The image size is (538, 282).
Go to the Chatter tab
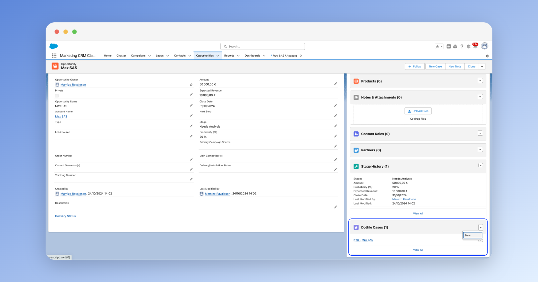121,56
